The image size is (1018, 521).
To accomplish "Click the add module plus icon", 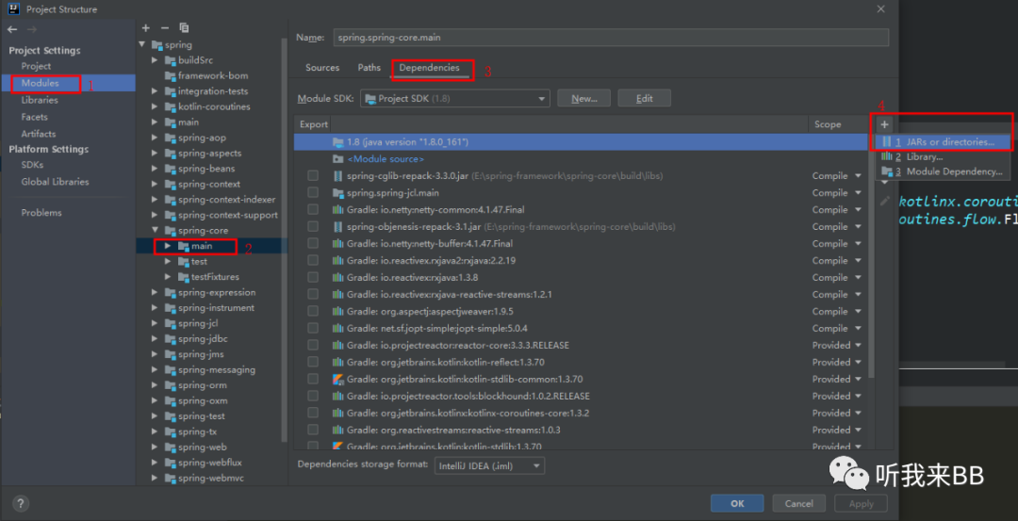I will coord(145,28).
